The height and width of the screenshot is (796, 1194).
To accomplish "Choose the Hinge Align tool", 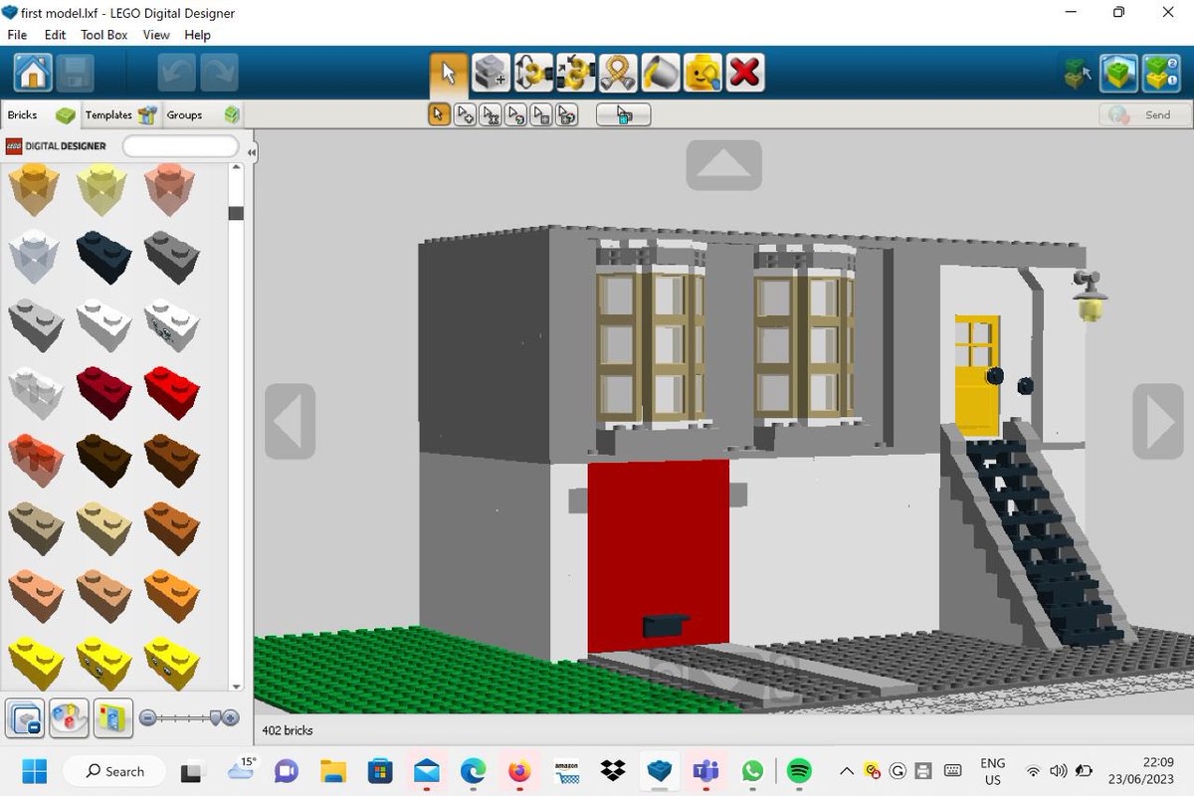I will 575,73.
